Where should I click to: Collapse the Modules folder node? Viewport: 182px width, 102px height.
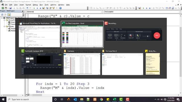[5, 26]
